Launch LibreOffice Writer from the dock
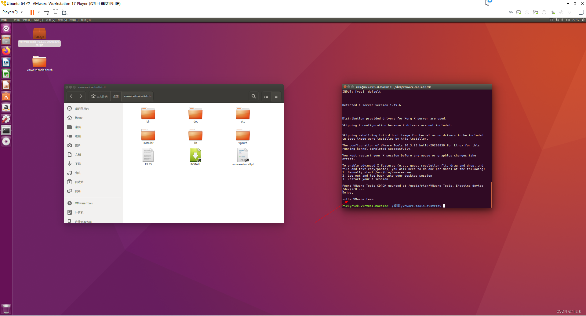This screenshot has height=316, width=586. pos(6,62)
